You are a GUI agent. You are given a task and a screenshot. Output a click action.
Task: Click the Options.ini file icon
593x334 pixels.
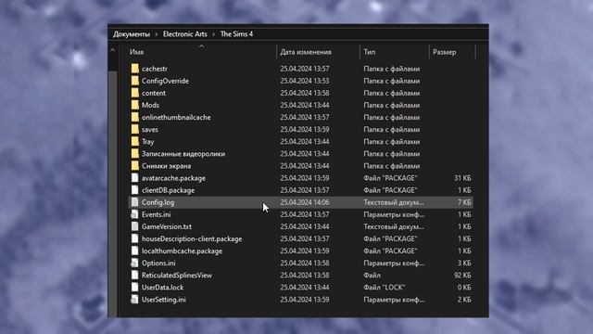coord(134,263)
